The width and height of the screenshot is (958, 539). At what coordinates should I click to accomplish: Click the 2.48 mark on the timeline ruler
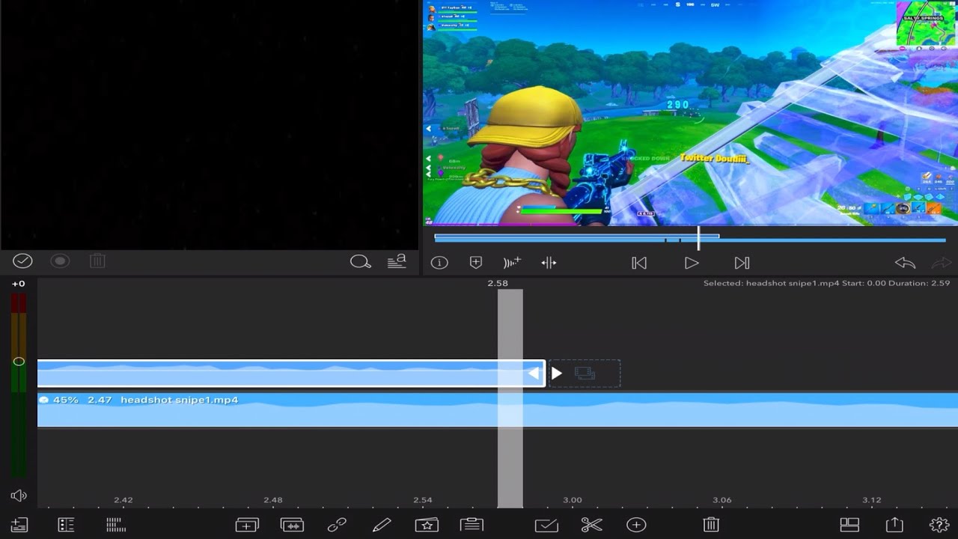coord(273,499)
